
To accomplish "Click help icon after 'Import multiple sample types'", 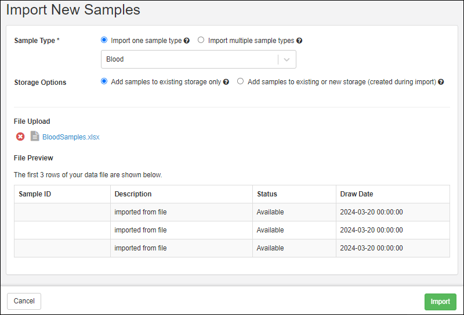I will 299,41.
